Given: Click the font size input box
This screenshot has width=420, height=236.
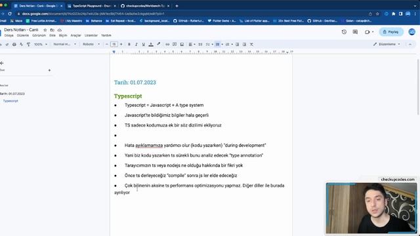Looking at the screenshot, I should point(114,45).
